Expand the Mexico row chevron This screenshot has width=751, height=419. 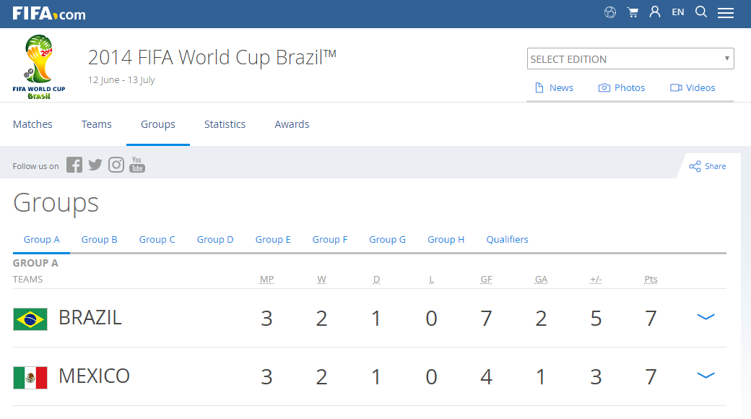[706, 376]
